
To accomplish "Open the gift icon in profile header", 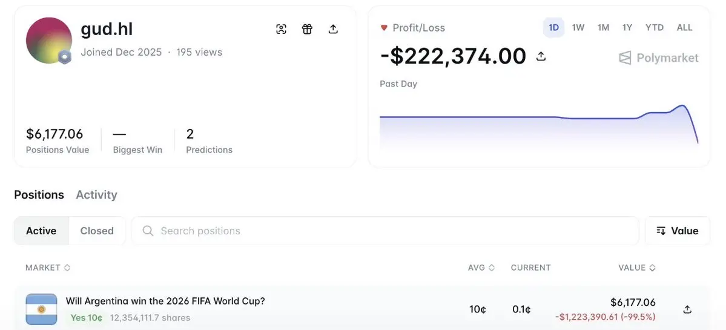I will coord(307,29).
